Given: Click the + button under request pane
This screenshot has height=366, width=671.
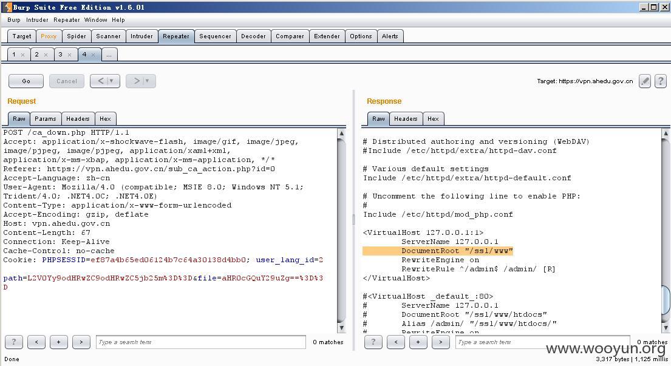Looking at the screenshot, I should [x=59, y=342].
